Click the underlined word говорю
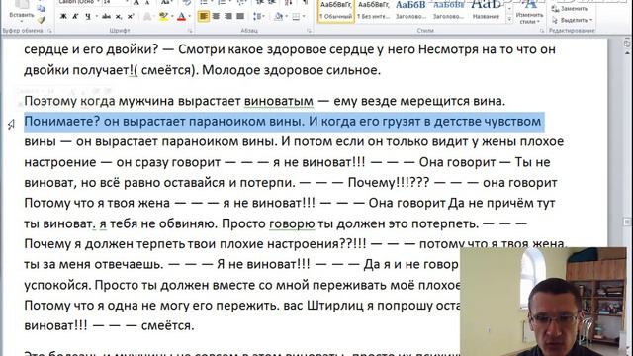This screenshot has height=356, width=633. click(292, 223)
